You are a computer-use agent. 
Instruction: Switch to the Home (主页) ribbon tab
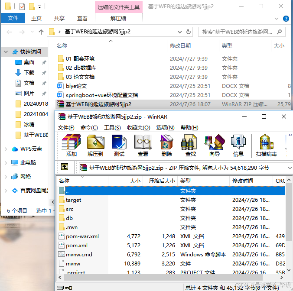point(36,18)
